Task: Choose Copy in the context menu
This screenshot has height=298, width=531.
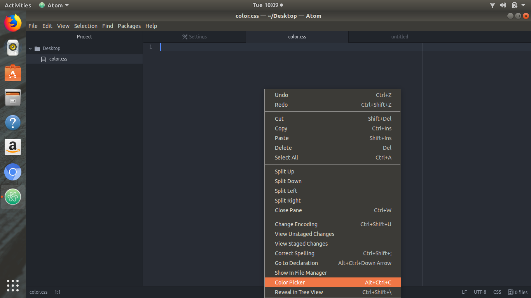Action: 333,128
